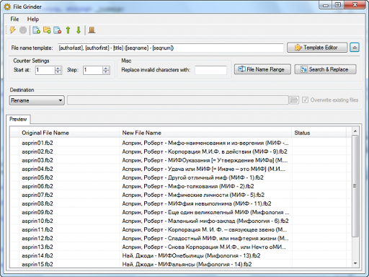Screen dimensions: 369x277
Task: Click the lightning bolt Run icon
Action: pos(12,30)
